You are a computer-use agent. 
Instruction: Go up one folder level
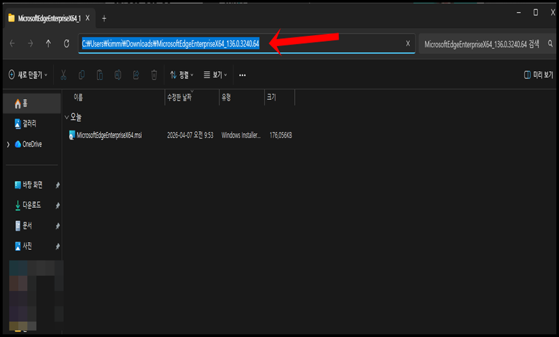click(x=48, y=43)
